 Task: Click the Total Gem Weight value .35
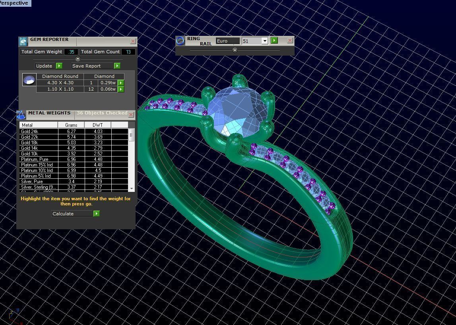[x=71, y=52]
